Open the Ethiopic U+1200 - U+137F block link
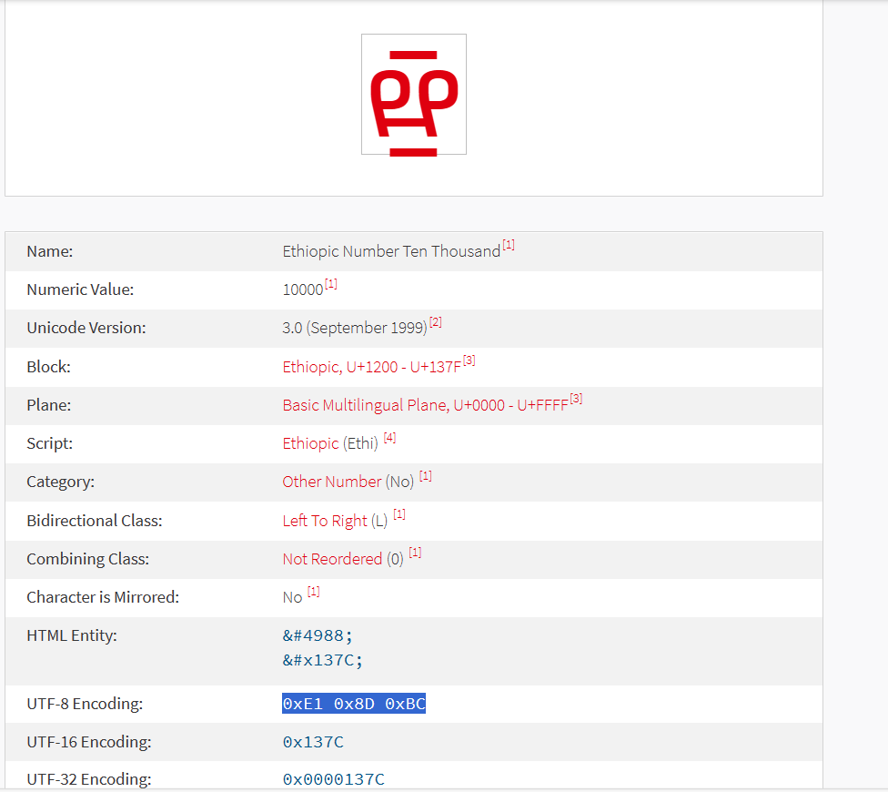 [371, 367]
